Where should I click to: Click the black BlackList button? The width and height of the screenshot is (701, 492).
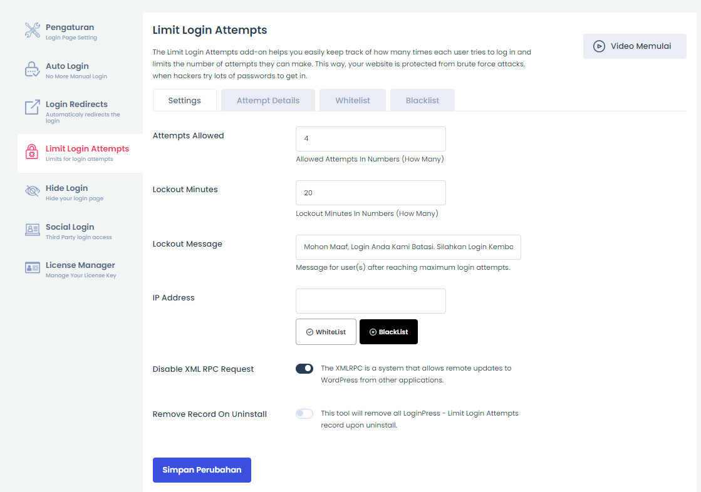(x=388, y=332)
